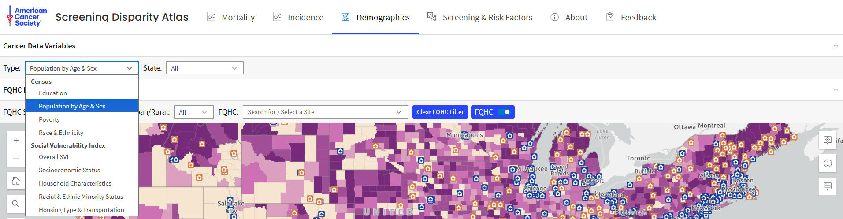
Task: Choose Overall SVI option
Action: tap(82, 157)
